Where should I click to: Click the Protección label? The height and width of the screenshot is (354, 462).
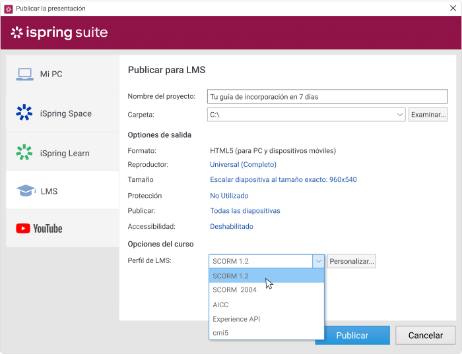point(145,196)
